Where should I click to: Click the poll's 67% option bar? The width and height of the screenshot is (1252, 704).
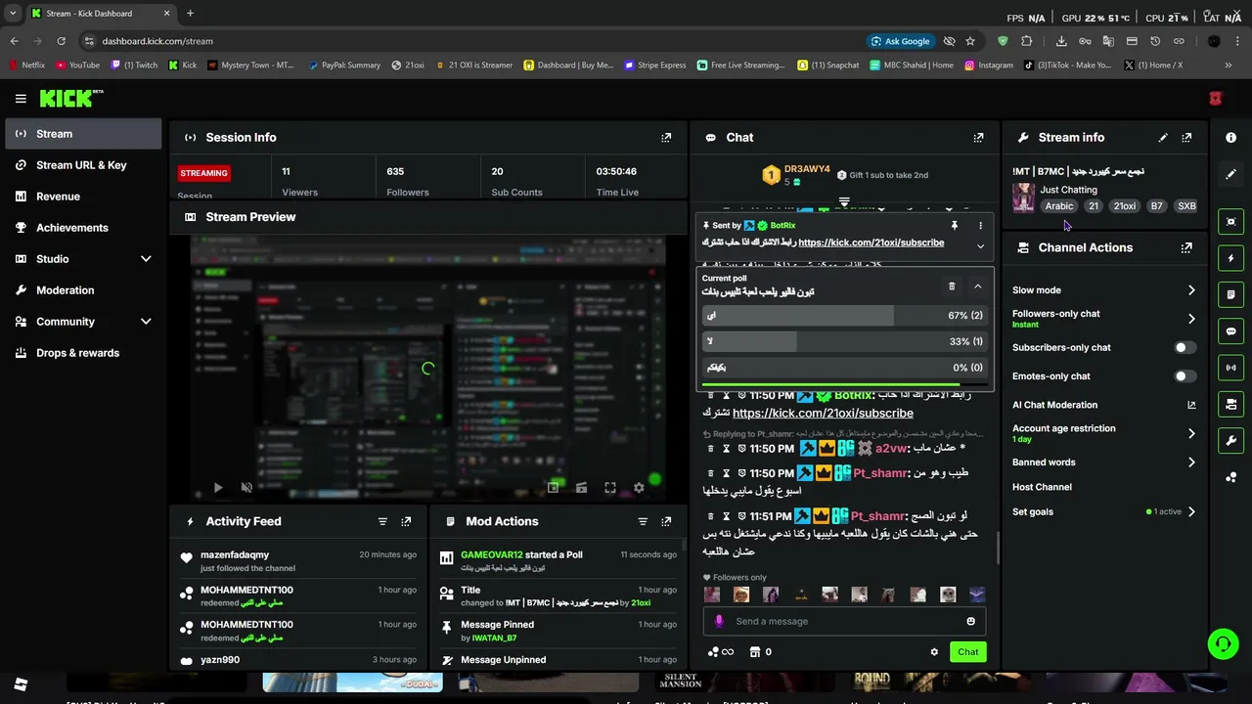[844, 316]
